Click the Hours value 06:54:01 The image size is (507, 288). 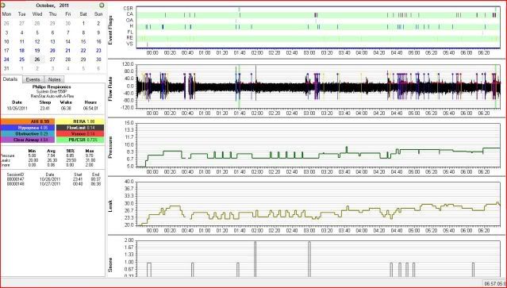[x=90, y=108]
